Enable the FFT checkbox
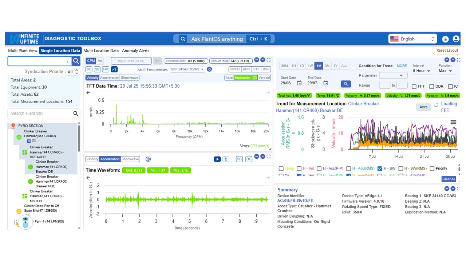 click(x=414, y=87)
